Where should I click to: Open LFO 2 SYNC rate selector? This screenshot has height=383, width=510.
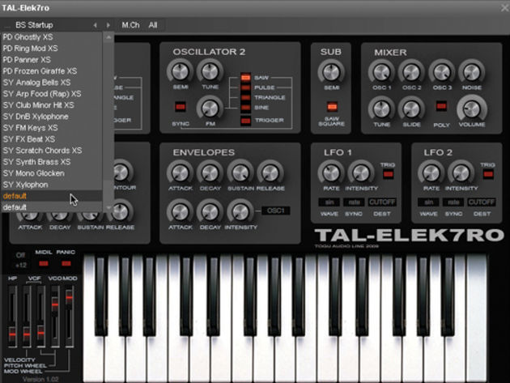(x=453, y=202)
